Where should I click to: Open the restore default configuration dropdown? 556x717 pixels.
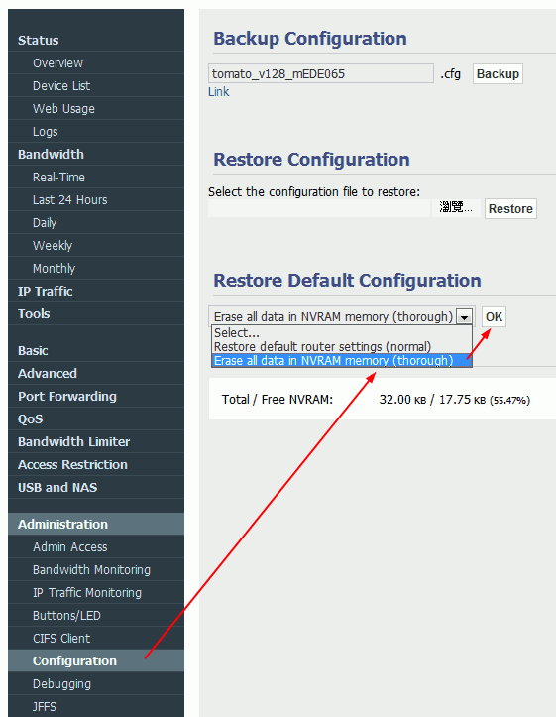341,316
